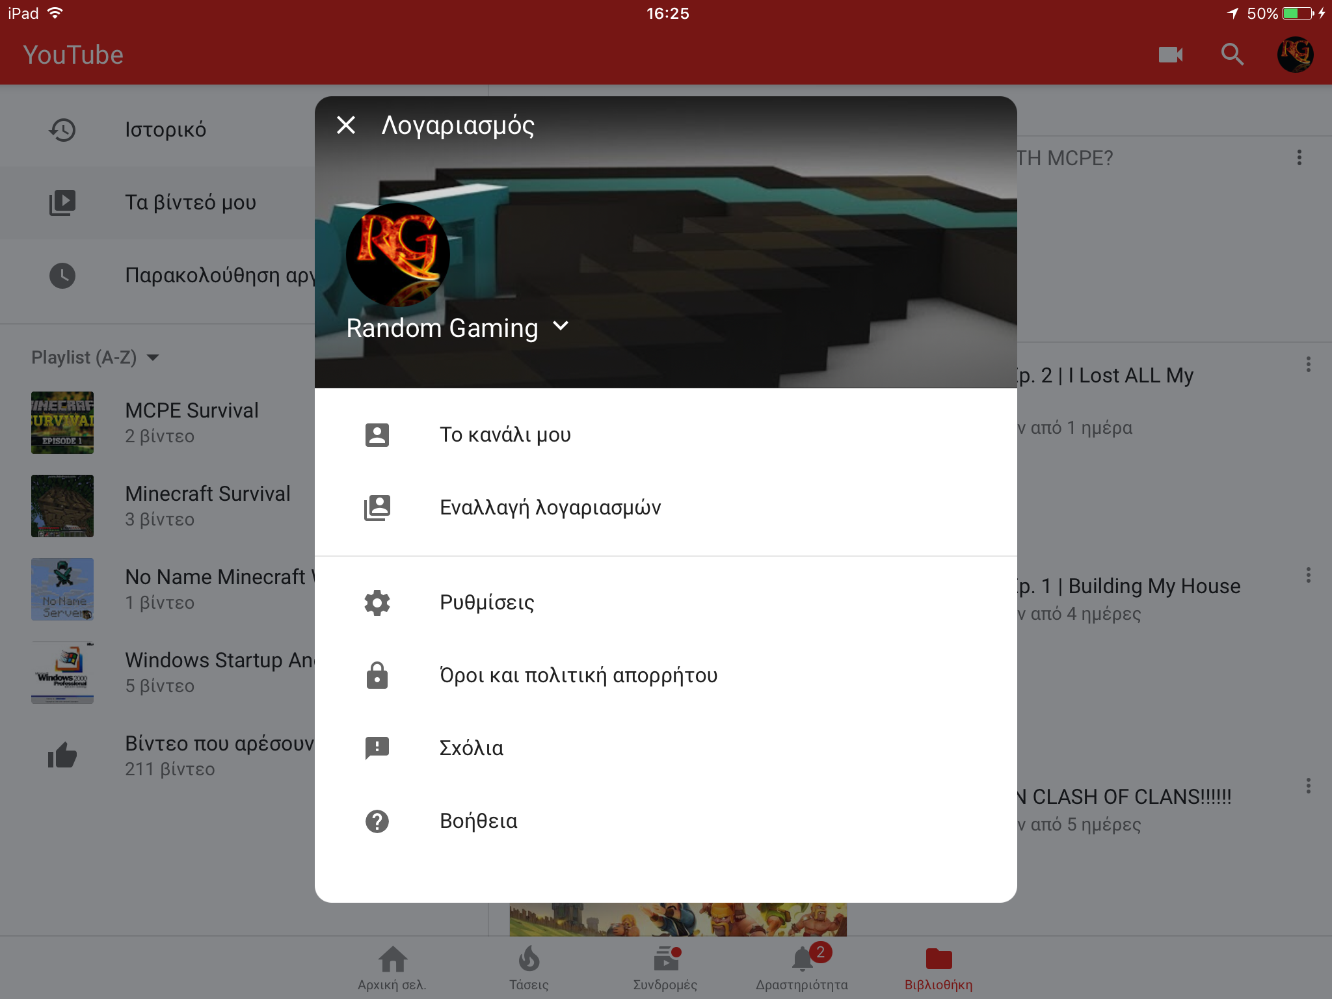The image size is (1332, 999).
Task: Tap the battery indicator in status bar
Action: pyautogui.click(x=1298, y=13)
